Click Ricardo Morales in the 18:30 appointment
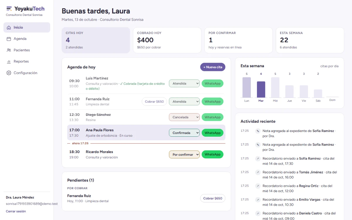 coord(99,152)
